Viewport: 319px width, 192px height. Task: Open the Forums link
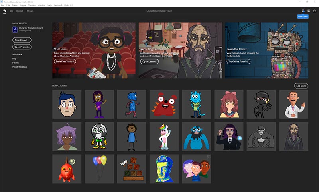tap(15, 63)
